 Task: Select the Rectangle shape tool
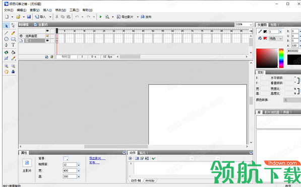pyautogui.click(x=13, y=39)
